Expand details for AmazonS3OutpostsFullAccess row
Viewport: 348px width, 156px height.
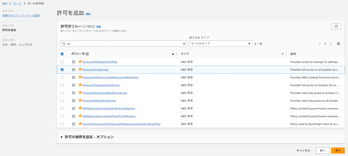click(x=74, y=85)
